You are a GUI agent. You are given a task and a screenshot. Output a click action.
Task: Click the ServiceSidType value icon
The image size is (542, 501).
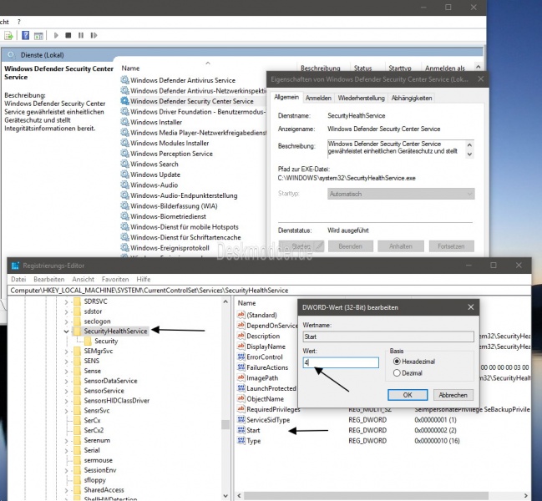[241, 420]
